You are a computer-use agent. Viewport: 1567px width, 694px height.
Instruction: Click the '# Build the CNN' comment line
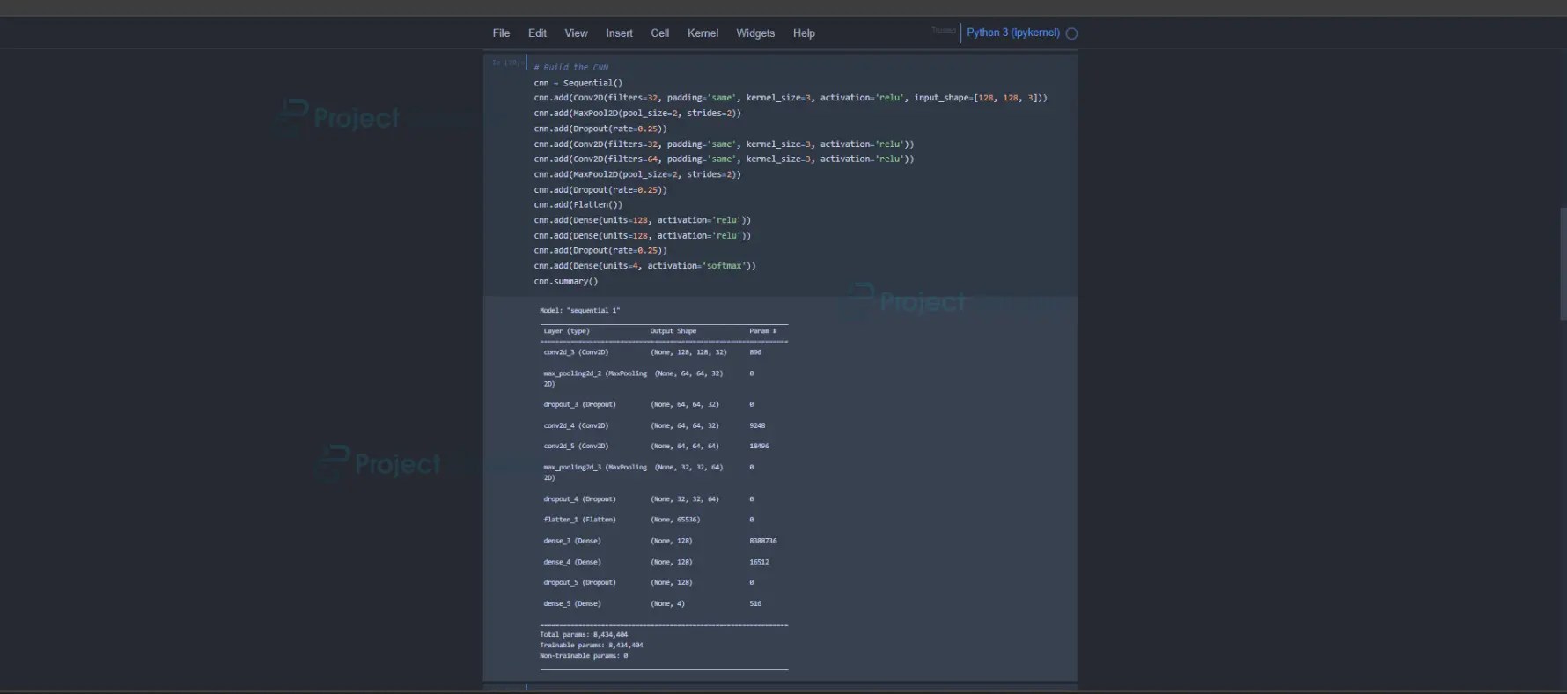click(x=570, y=68)
